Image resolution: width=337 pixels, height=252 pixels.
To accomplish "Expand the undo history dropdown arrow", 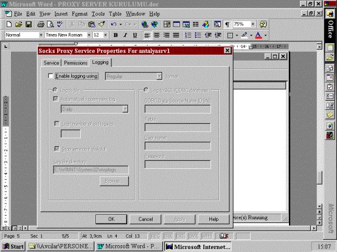I will pos(120,24).
